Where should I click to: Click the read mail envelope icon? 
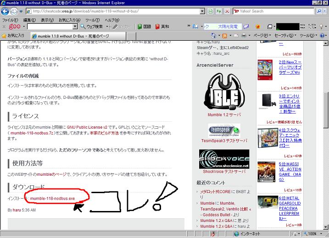point(236,36)
